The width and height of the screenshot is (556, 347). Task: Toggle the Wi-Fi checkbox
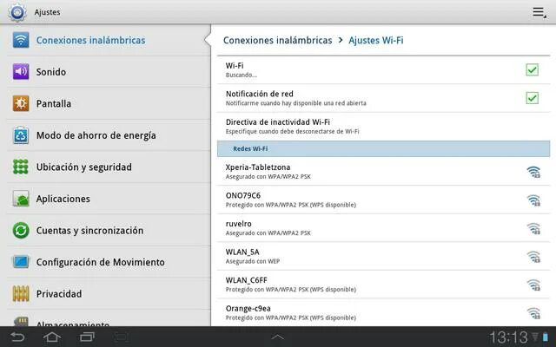532,69
